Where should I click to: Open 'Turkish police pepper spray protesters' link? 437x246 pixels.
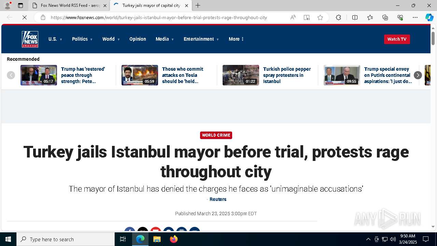click(x=287, y=75)
